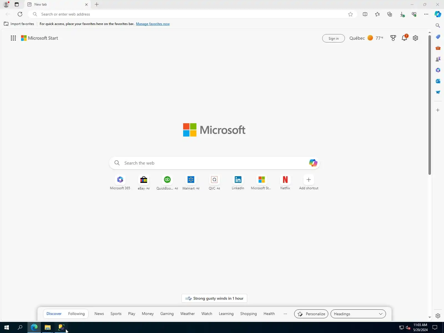Follow the Manage favorites now link

(x=153, y=24)
